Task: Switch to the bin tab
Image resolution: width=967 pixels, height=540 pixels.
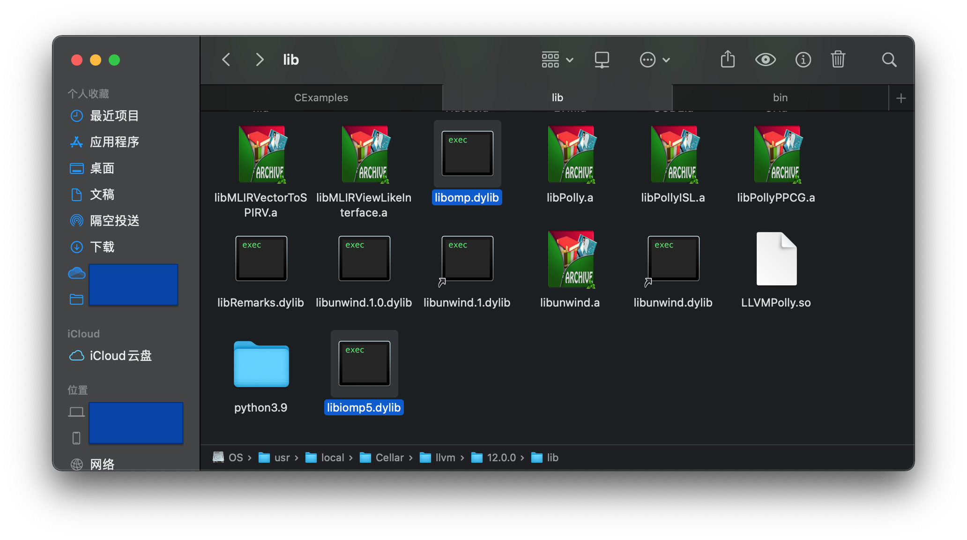Action: click(x=780, y=97)
